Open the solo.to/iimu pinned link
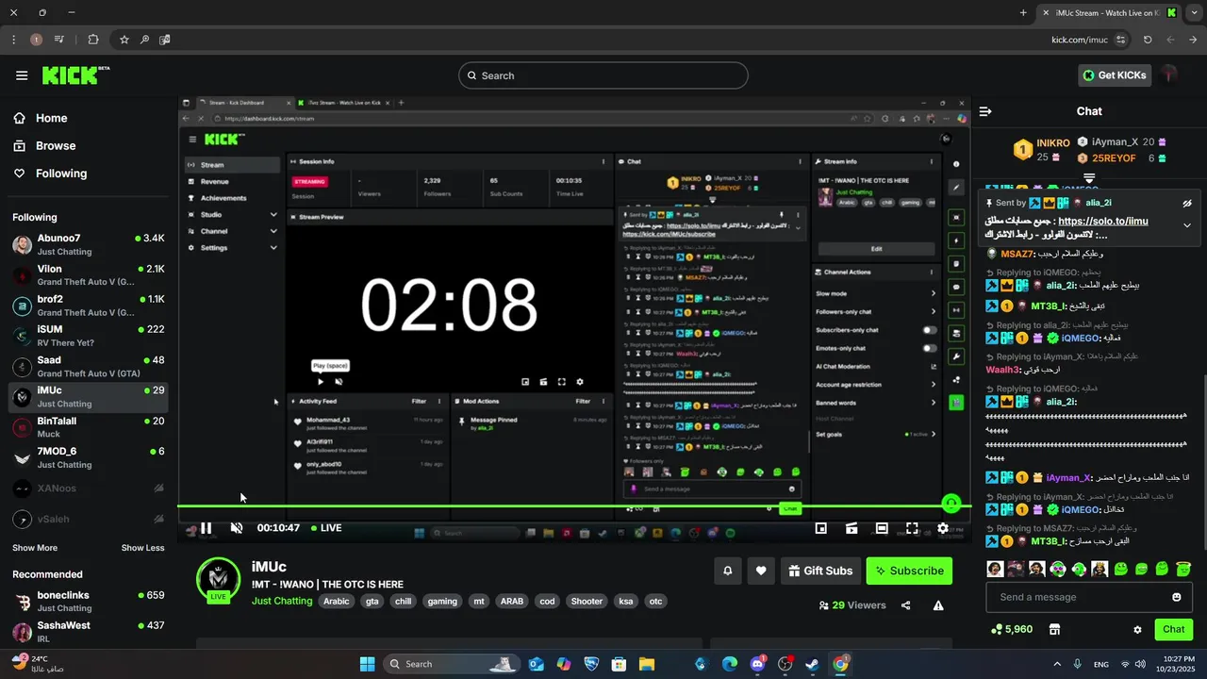The image size is (1207, 679). point(1103,221)
